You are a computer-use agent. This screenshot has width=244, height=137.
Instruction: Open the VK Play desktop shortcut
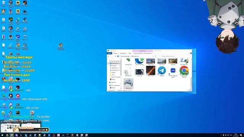(18, 37)
